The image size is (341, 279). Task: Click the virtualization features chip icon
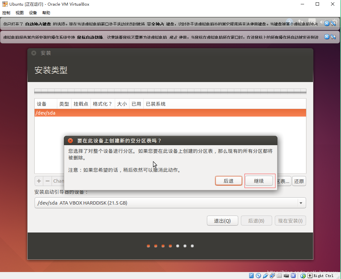[x=293, y=276]
